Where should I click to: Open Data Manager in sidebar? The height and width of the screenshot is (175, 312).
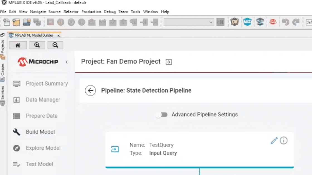36,100
